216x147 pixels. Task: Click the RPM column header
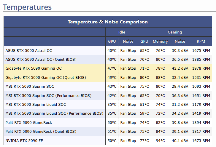(201, 41)
